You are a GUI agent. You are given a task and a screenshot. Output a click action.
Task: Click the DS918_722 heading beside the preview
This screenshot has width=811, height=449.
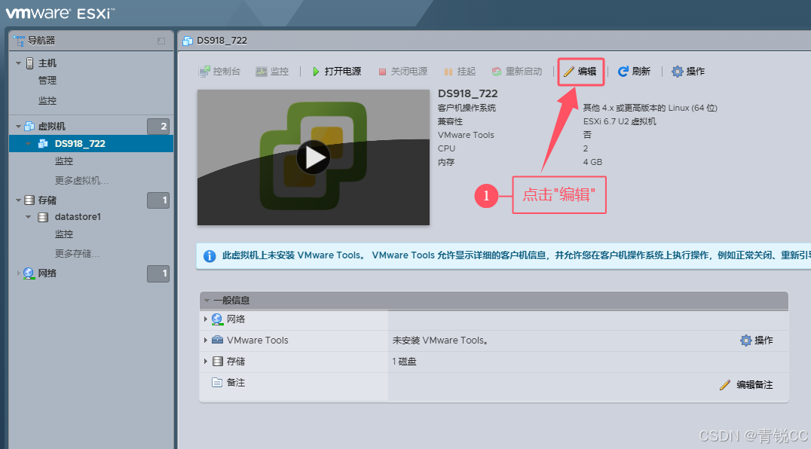point(467,93)
